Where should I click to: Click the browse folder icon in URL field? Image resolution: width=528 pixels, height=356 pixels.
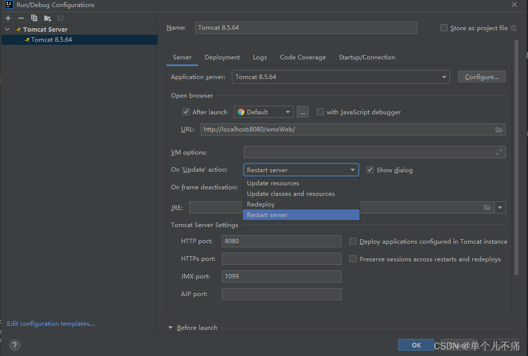pyautogui.click(x=499, y=129)
